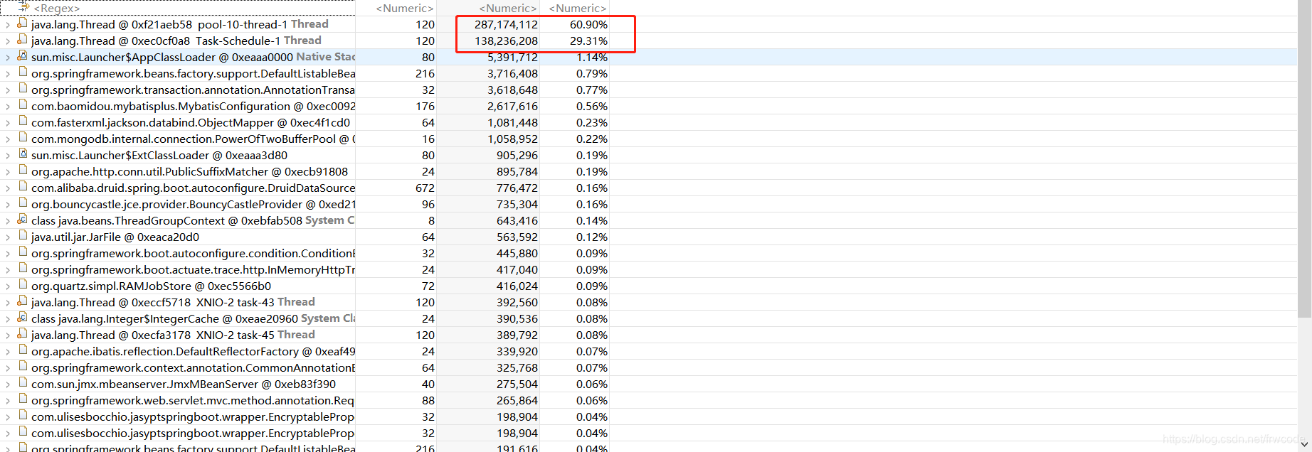Expand the pool-10-thread-1 Thread node
This screenshot has width=1312, height=452.
click(7, 25)
